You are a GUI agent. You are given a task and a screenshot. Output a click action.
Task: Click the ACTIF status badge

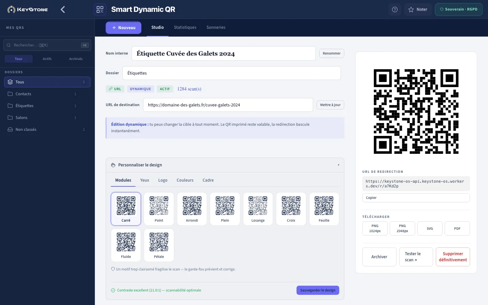point(165,89)
